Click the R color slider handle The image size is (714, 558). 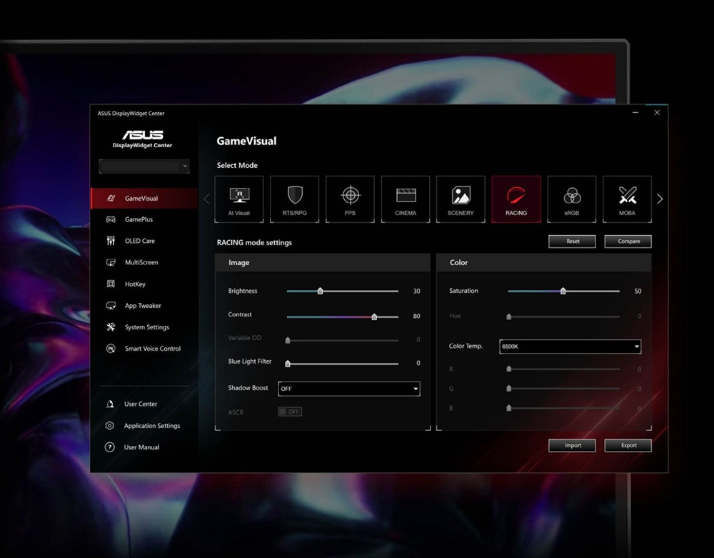pos(509,369)
